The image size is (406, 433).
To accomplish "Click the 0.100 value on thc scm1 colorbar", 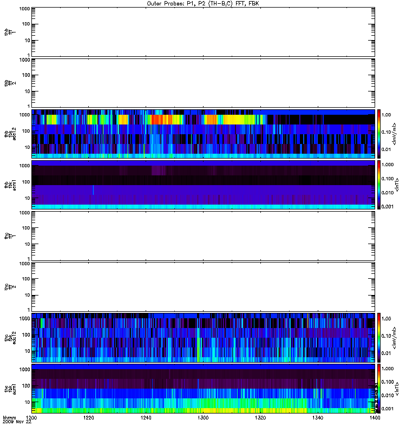I will (388, 382).
